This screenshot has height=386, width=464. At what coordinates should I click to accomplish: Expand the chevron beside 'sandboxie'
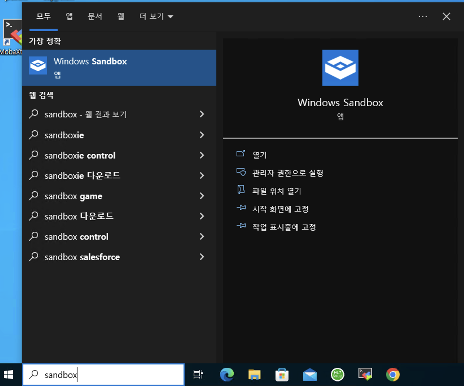[x=202, y=135]
